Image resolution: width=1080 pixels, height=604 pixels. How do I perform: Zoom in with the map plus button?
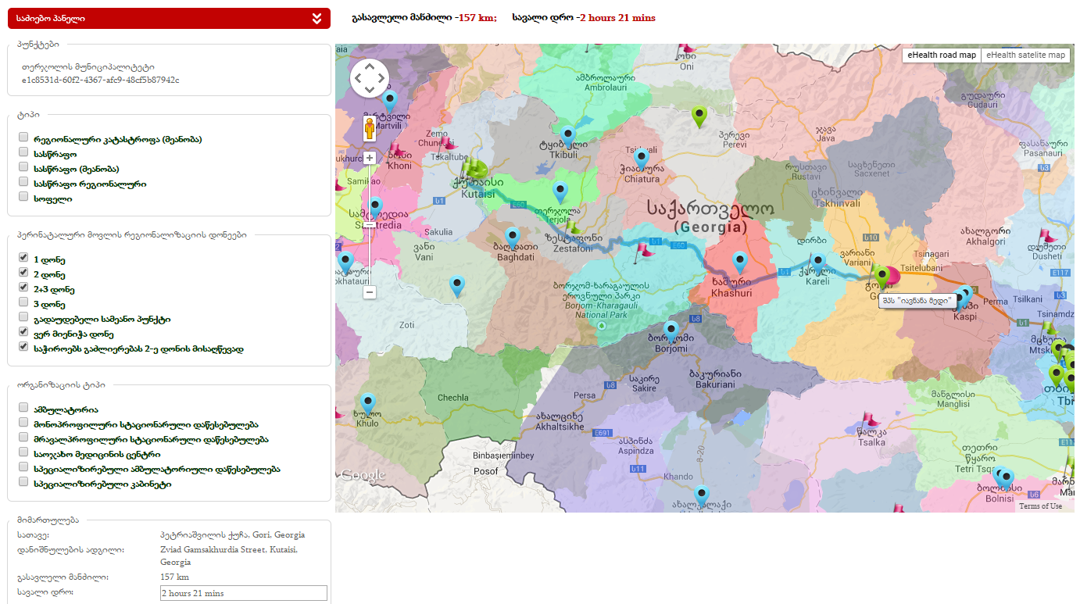370,158
